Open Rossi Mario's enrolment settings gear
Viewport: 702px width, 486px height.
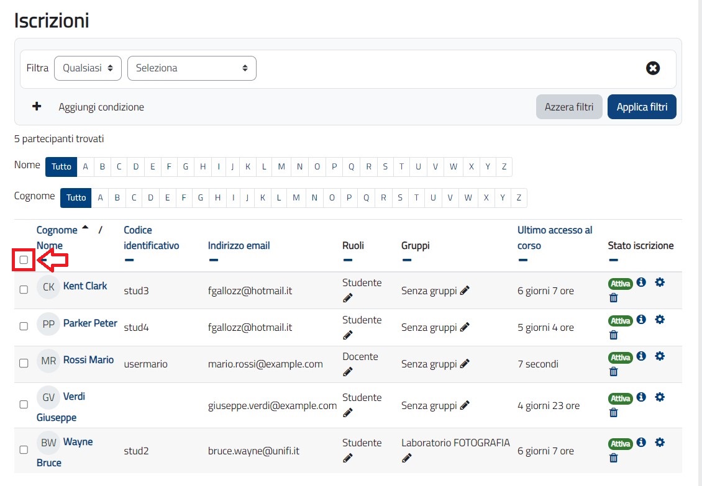(x=660, y=356)
